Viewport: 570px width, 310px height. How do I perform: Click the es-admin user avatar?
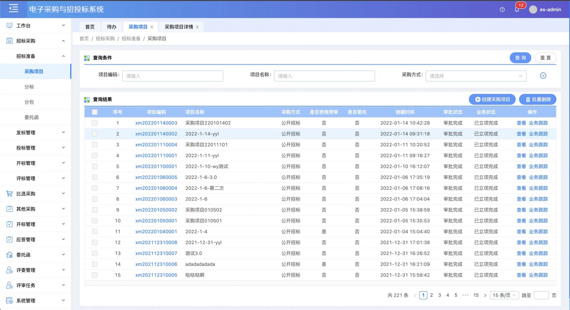coord(533,9)
